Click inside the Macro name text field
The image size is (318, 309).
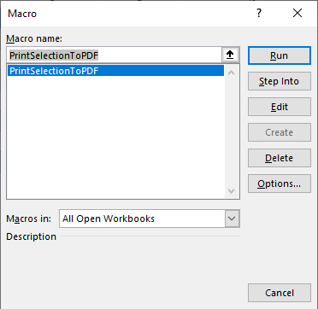point(114,55)
